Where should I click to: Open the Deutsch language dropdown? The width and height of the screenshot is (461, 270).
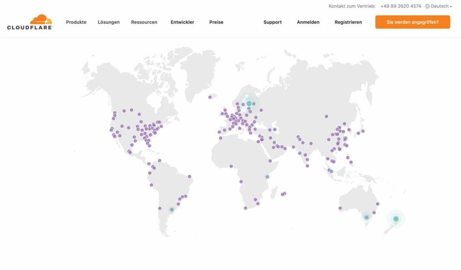point(440,6)
